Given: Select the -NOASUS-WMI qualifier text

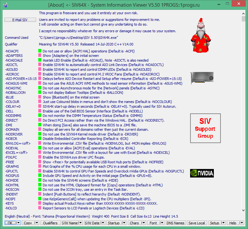Looking at the screenshot, I should pos(16,83).
